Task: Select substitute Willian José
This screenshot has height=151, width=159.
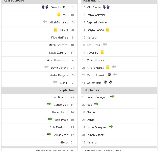Action: (61, 135)
